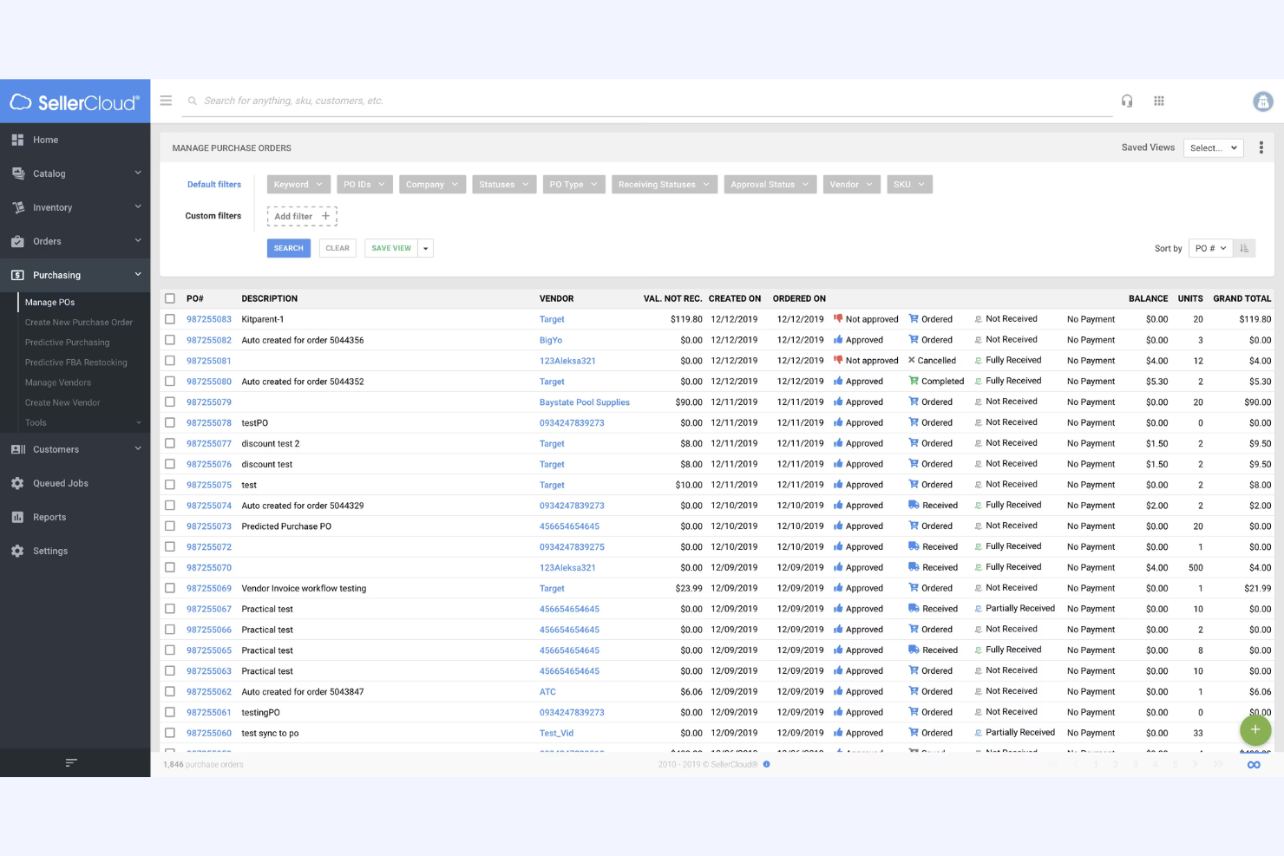Open vendor link Baystate Pool Supplies
The image size is (1284, 856).
click(x=584, y=402)
